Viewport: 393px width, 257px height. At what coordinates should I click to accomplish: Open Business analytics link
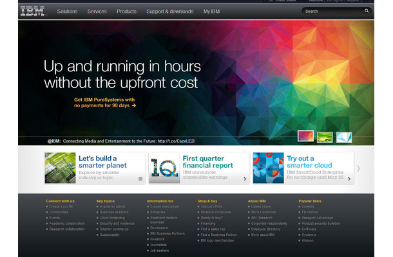tap(114, 212)
